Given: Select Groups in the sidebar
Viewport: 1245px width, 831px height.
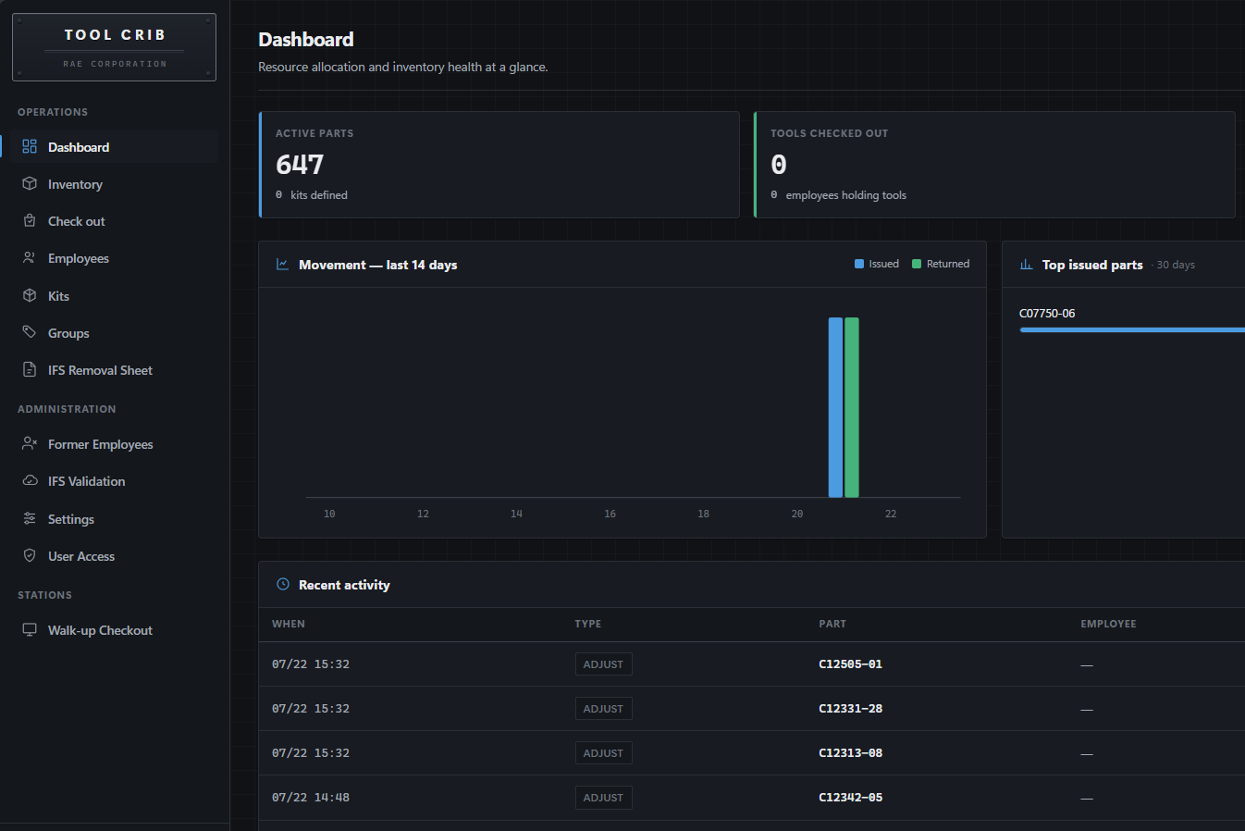Looking at the screenshot, I should tap(116, 333).
